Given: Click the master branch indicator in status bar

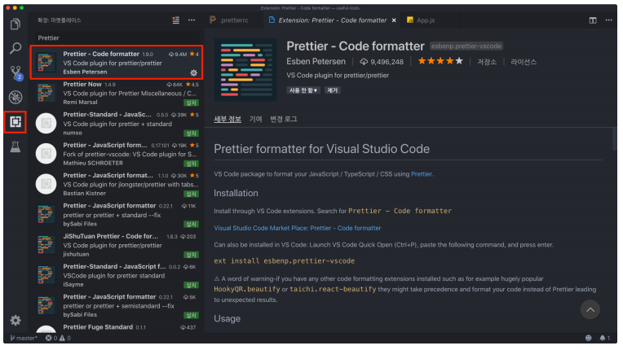Looking at the screenshot, I should [x=24, y=338].
